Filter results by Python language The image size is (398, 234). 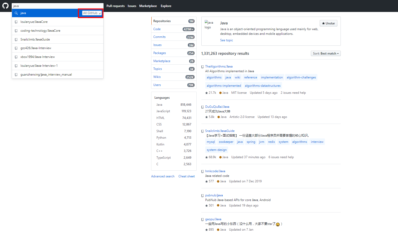click(x=174, y=138)
